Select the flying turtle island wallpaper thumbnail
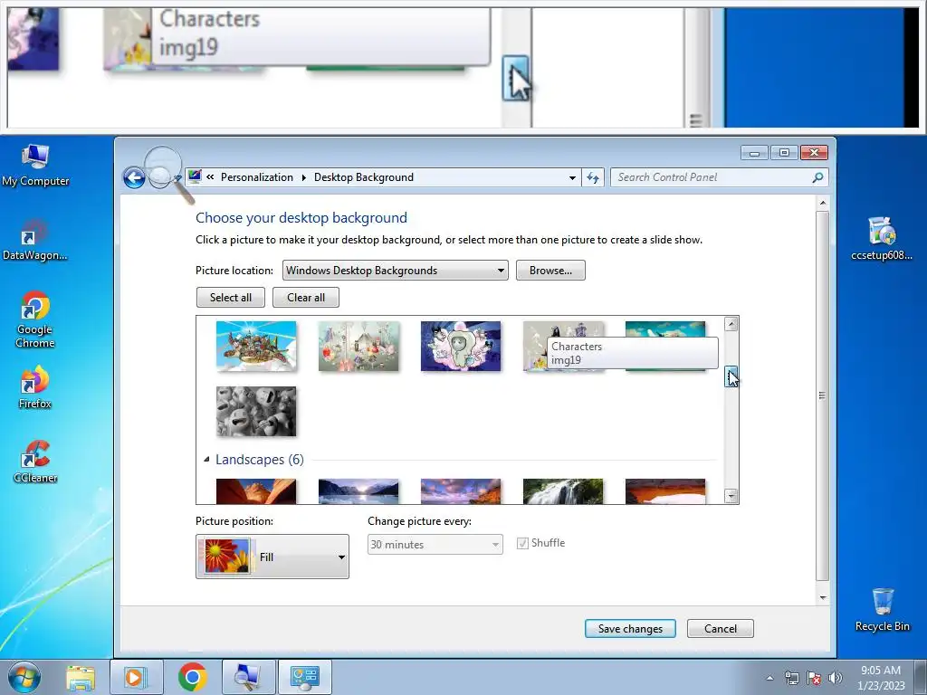The width and height of the screenshot is (927, 695). [x=256, y=347]
